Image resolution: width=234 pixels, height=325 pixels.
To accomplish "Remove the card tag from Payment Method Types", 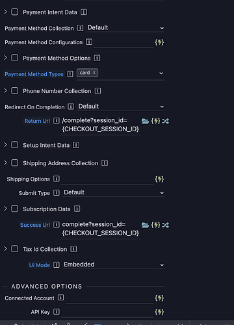I will tap(94, 73).
